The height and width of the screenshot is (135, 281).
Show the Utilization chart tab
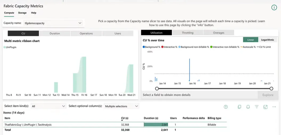click(156, 33)
